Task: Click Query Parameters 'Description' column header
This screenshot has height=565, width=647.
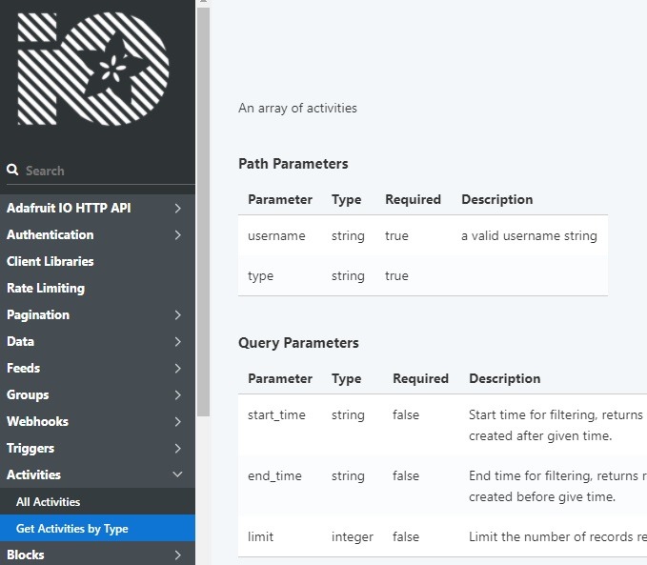Action: [505, 379]
